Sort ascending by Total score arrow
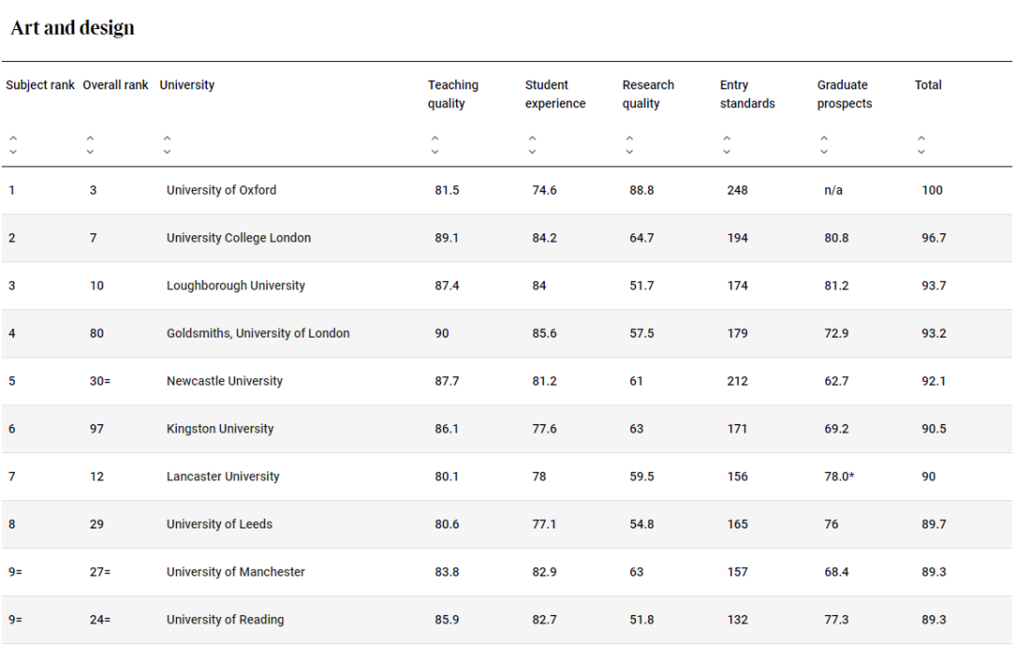Image resolution: width=1016 pixels, height=646 pixels. [x=922, y=139]
